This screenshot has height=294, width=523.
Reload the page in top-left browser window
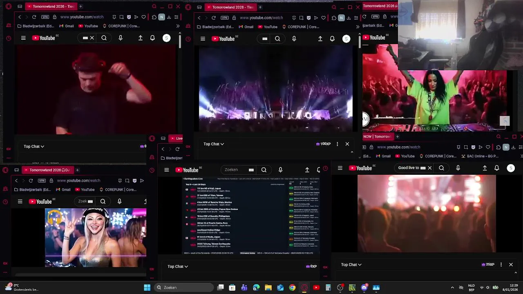(x=34, y=17)
